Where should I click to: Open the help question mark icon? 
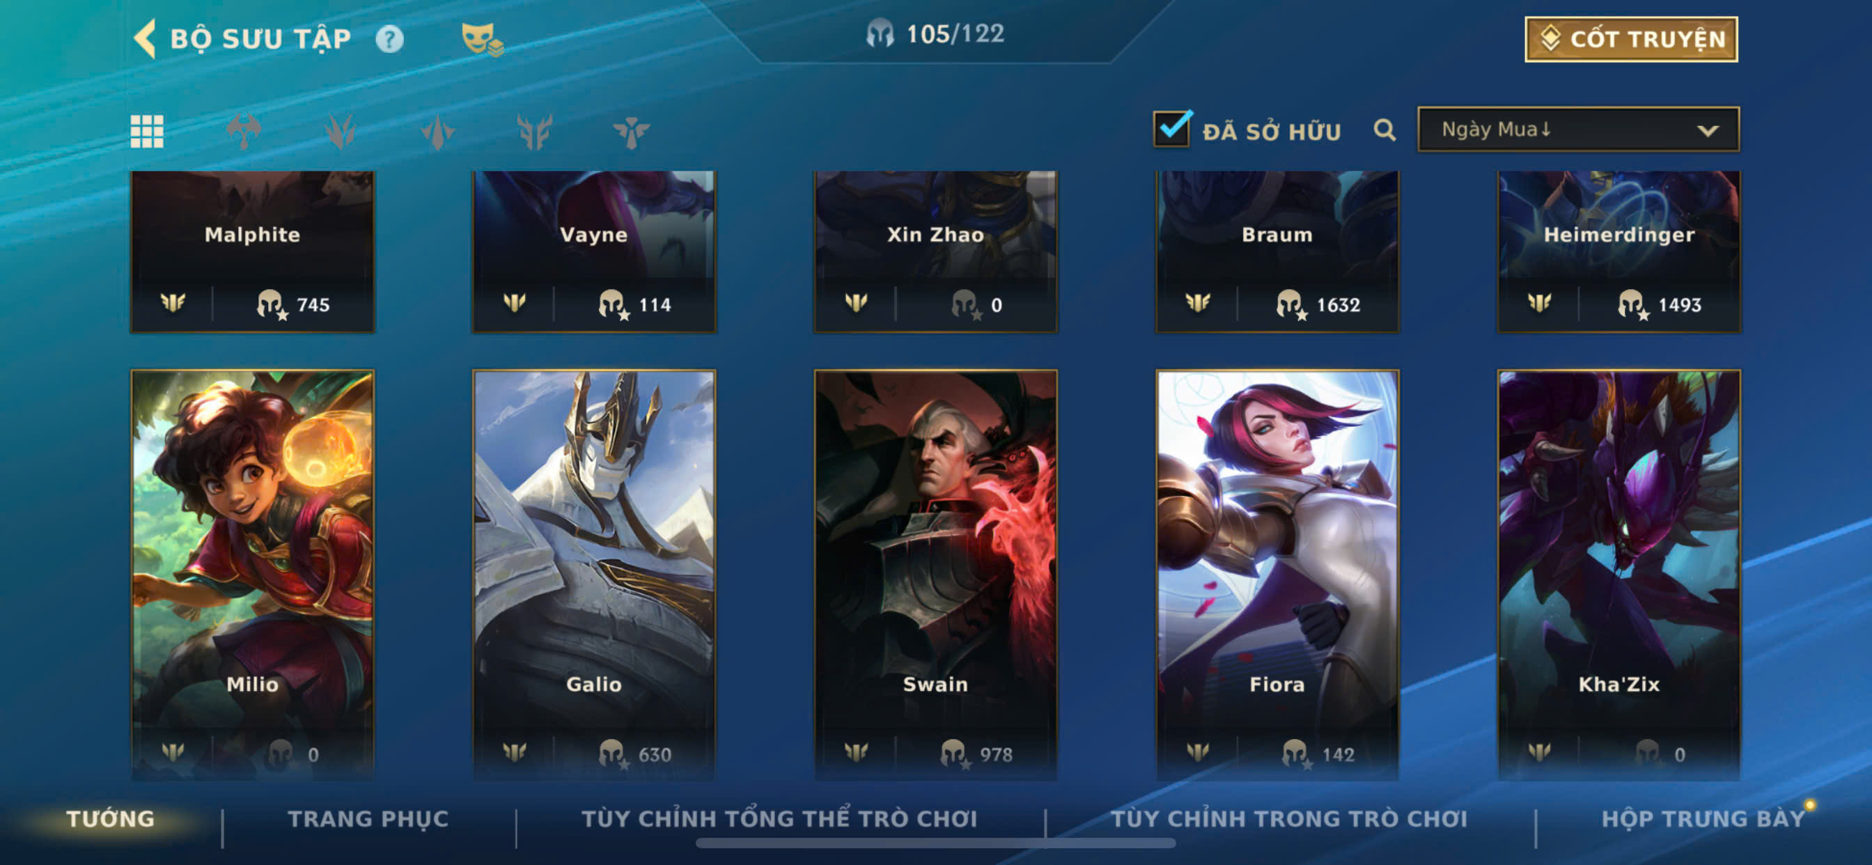pyautogui.click(x=389, y=38)
